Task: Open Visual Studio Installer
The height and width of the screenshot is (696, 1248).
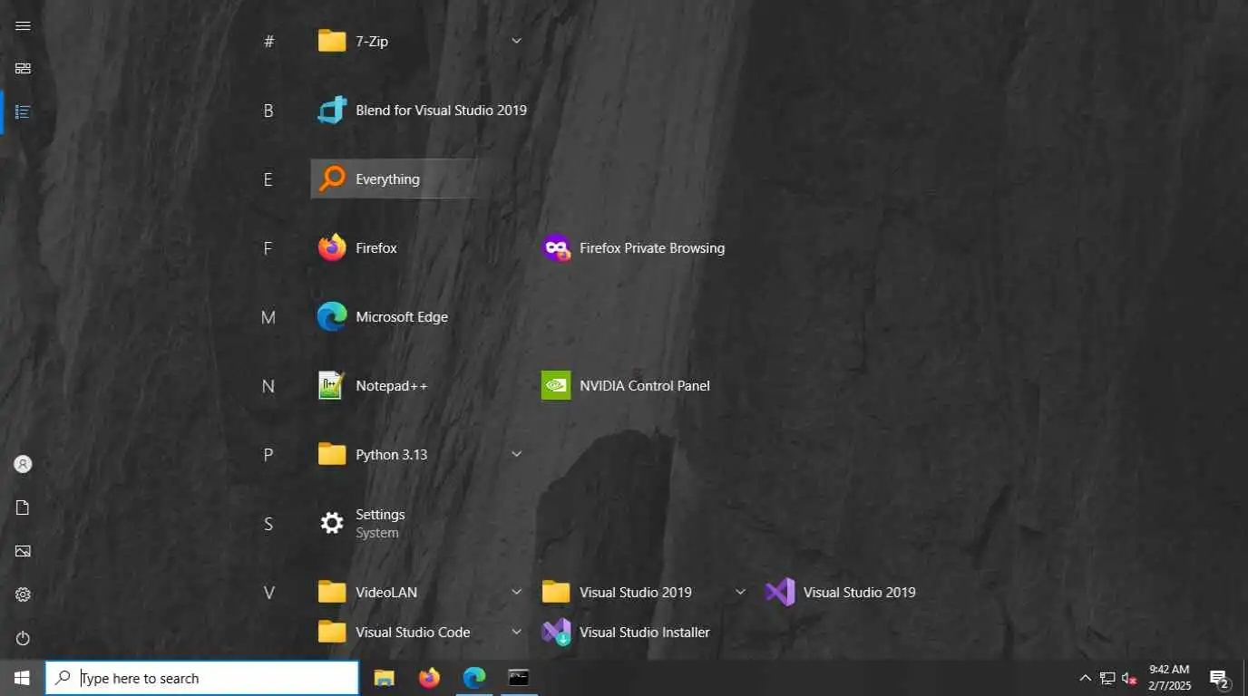Action: coord(646,633)
